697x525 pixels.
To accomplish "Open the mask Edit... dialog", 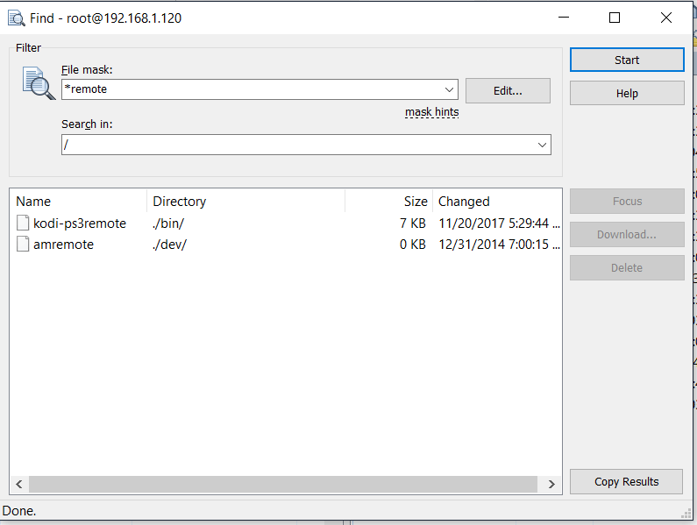I will (x=508, y=90).
